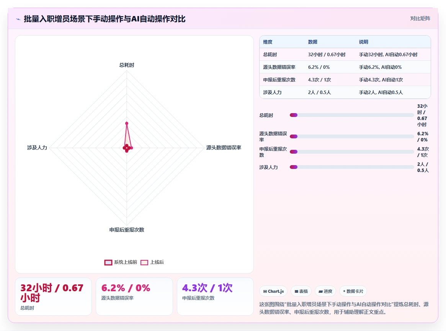Screen dimensions: 446x331
Task: Click the 总耗时 progress bar
Action: [352, 115]
